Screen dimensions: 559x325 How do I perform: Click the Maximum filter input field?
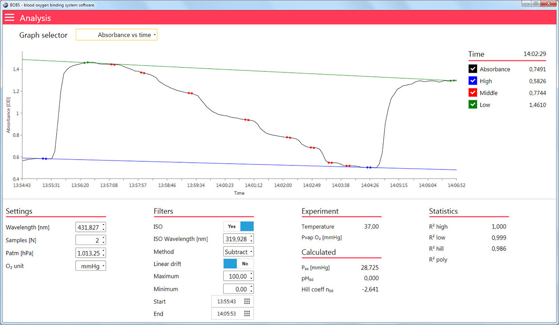[239, 276]
